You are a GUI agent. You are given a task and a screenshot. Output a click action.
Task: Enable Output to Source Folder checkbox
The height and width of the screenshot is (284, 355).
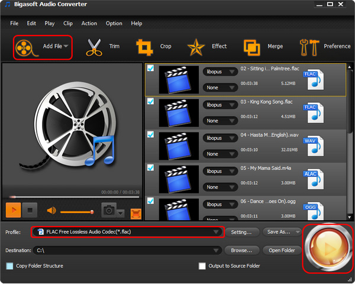pos(202,266)
